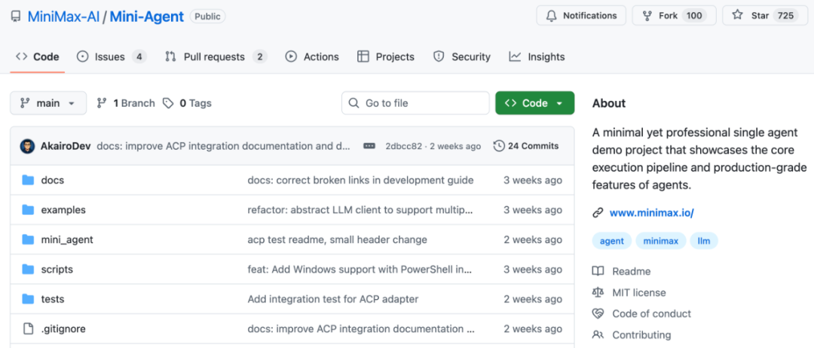
Task: Switch to the Issues tab
Action: click(x=110, y=56)
